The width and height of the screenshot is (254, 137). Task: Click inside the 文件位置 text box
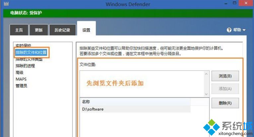click(142, 84)
